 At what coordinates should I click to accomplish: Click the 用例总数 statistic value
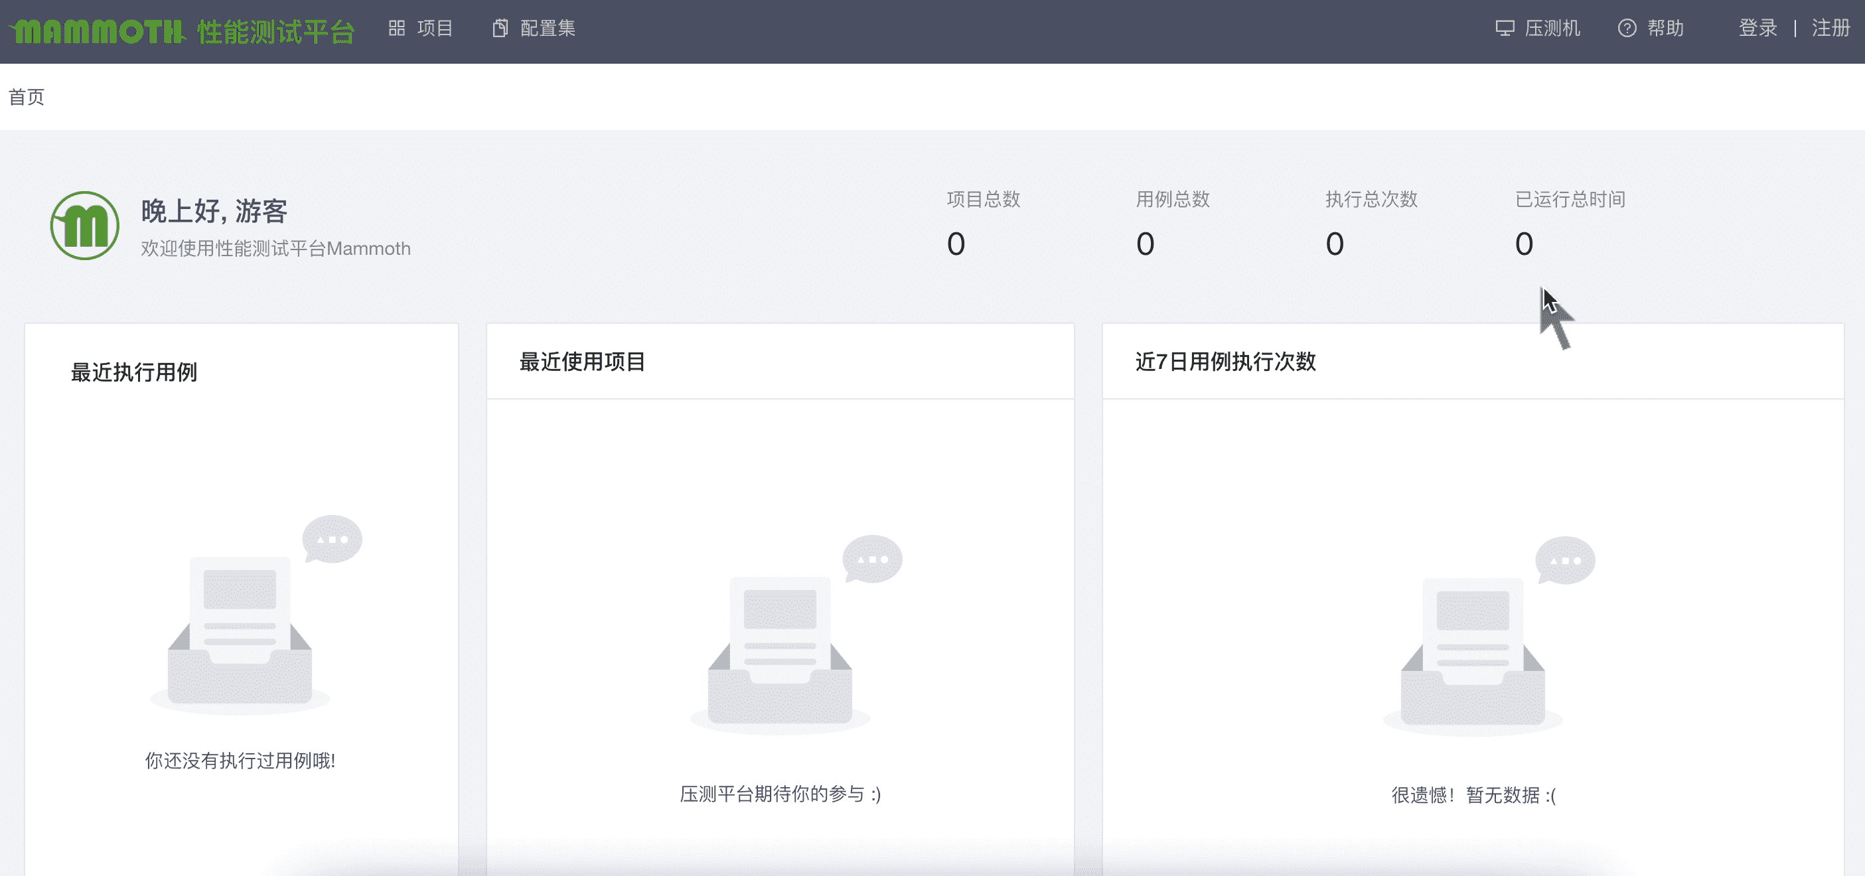click(1145, 244)
